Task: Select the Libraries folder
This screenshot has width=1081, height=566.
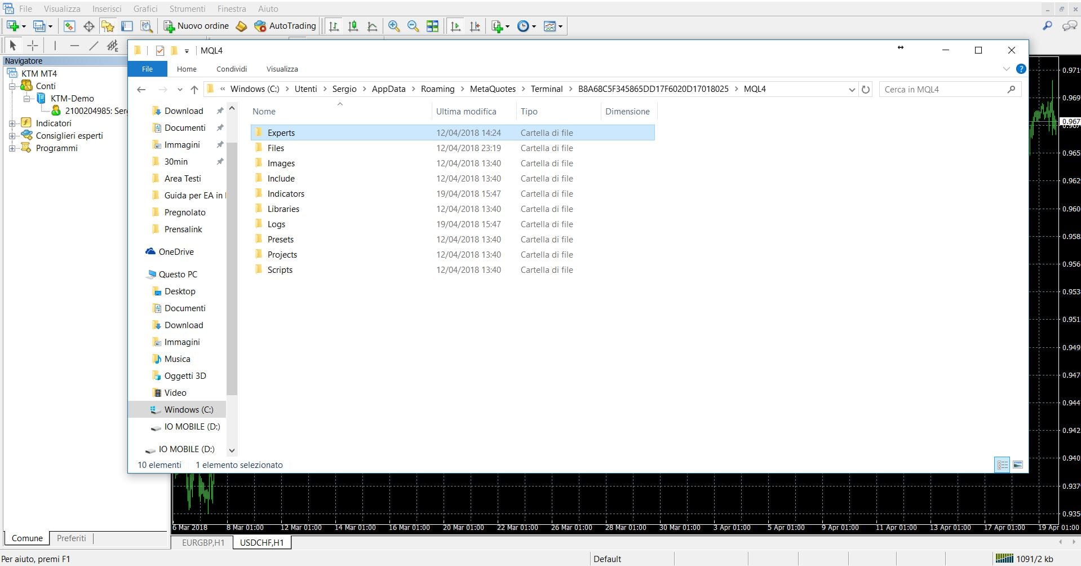Action: point(283,209)
